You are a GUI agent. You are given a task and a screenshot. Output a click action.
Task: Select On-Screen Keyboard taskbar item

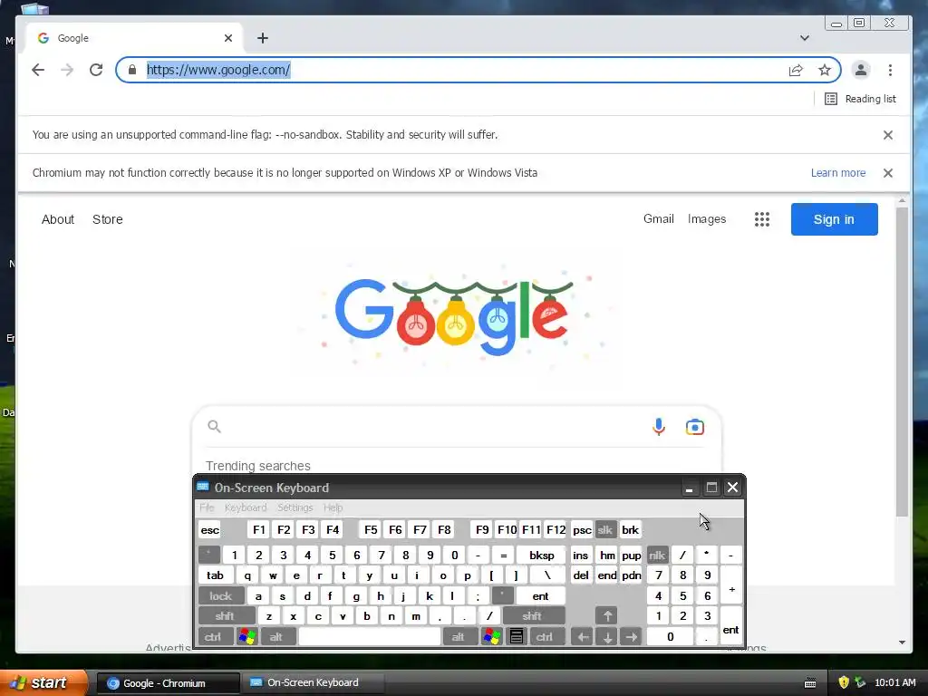click(314, 683)
